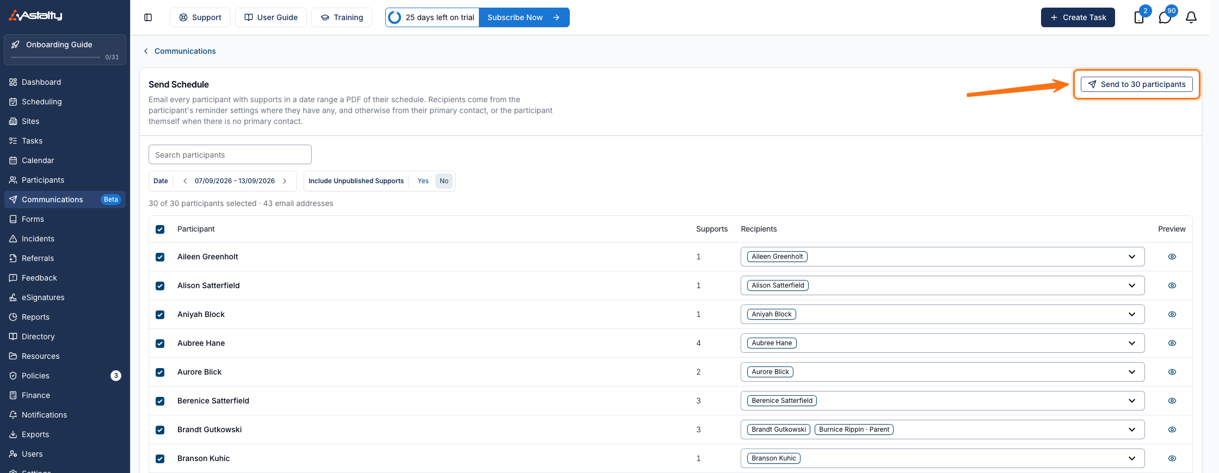Click the Resources folder icon
Image resolution: width=1219 pixels, height=473 pixels.
(x=13, y=356)
